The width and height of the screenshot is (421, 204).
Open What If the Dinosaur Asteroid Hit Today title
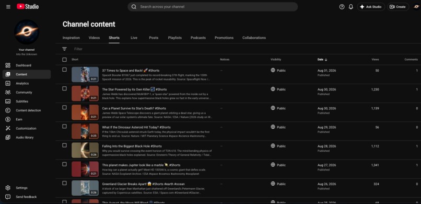(x=136, y=127)
